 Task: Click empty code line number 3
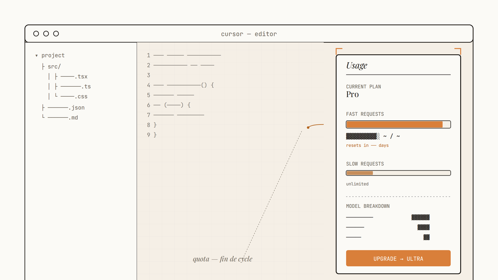pyautogui.click(x=149, y=75)
